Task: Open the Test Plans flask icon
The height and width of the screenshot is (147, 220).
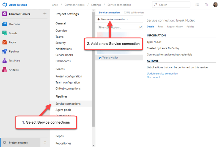Action: point(4,60)
